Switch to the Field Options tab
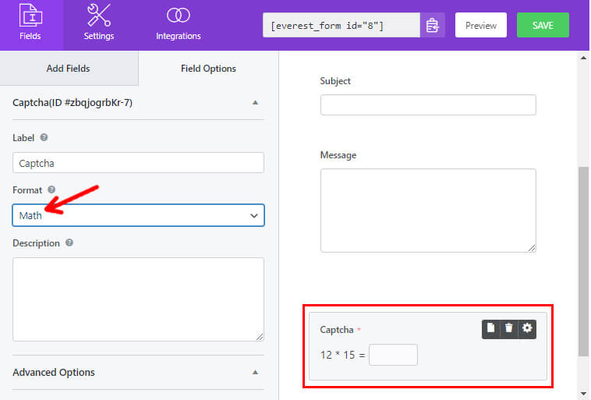Image resolution: width=591 pixels, height=400 pixels. click(x=208, y=69)
